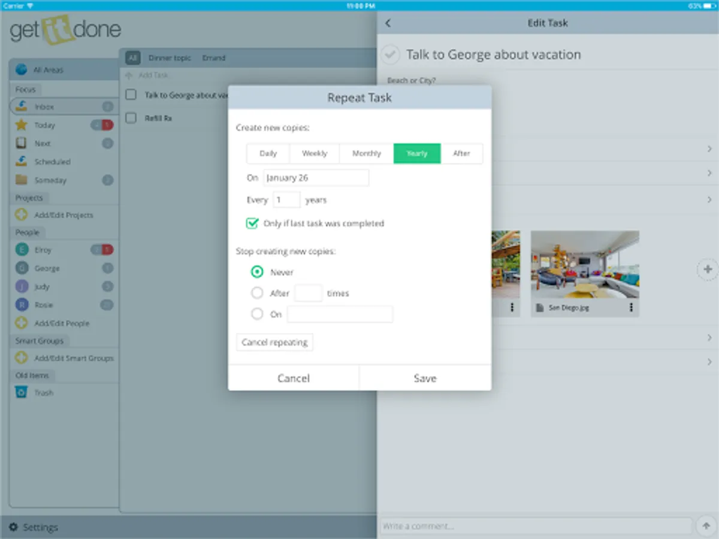The image size is (719, 539).
Task: Select the After repeat tab
Action: click(x=461, y=153)
